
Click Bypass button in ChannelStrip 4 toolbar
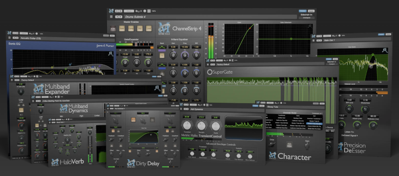coord(311,11)
